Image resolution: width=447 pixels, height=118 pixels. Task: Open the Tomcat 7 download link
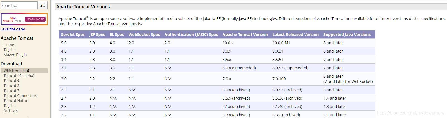click(11, 90)
